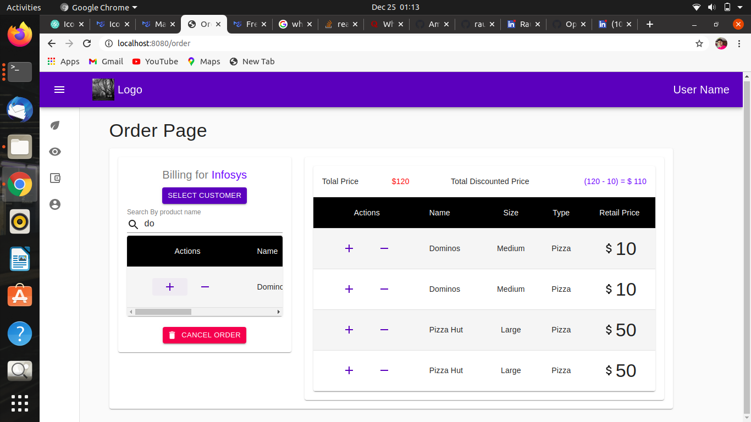Decrement quantity of first Dominos order row
Viewport: 751px width, 422px height.
[x=384, y=248]
